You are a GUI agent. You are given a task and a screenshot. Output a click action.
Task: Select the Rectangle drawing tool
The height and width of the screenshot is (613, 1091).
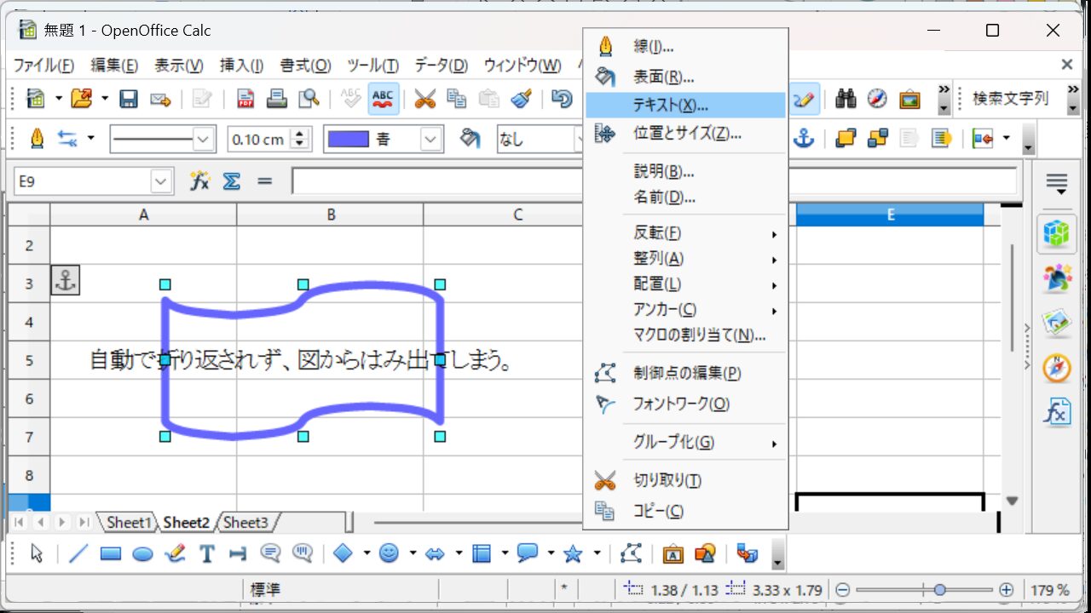[111, 553]
